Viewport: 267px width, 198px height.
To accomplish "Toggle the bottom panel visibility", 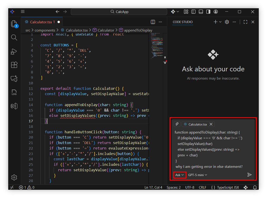I will [x=201, y=12].
